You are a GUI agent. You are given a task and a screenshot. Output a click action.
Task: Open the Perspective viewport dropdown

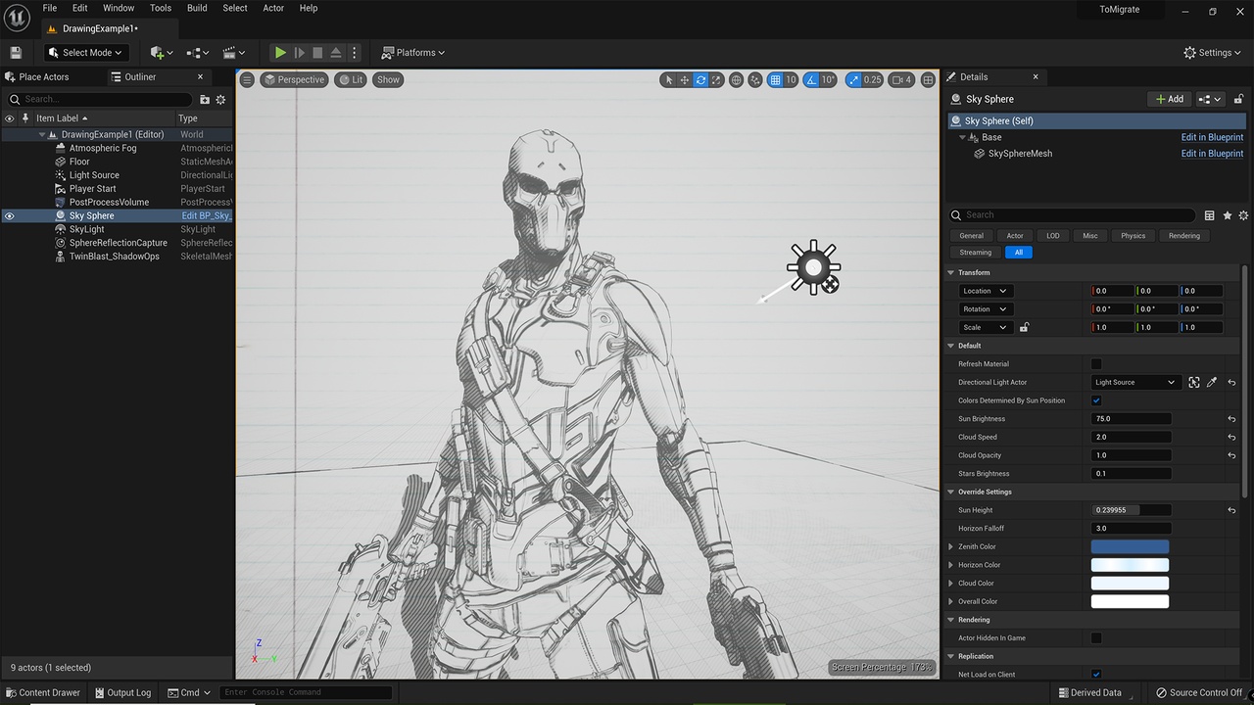click(294, 79)
